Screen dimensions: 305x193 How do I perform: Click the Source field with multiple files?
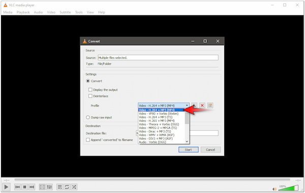(x=158, y=58)
